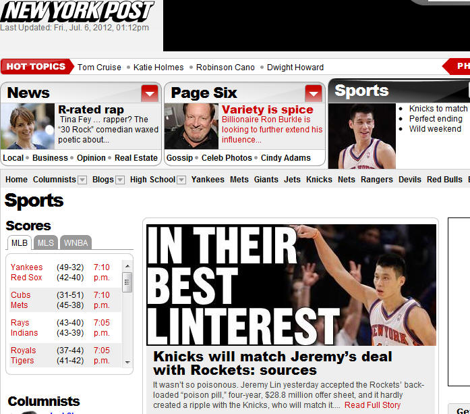Screen dimensions: 470x414
Task: Open 'Knicks will match Jeremy's deal' headline
Action: pyautogui.click(x=272, y=363)
